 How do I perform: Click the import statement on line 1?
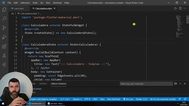[52, 17]
